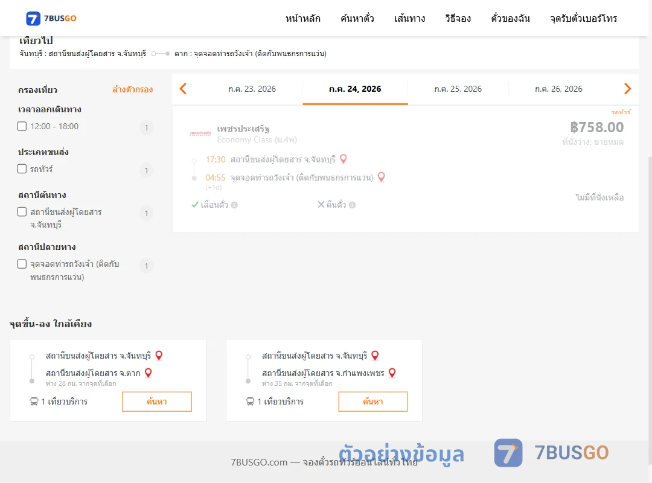Click the green checkmark beside เลื่อนตั๋ว
The width and height of the screenshot is (652, 483).
[194, 204]
